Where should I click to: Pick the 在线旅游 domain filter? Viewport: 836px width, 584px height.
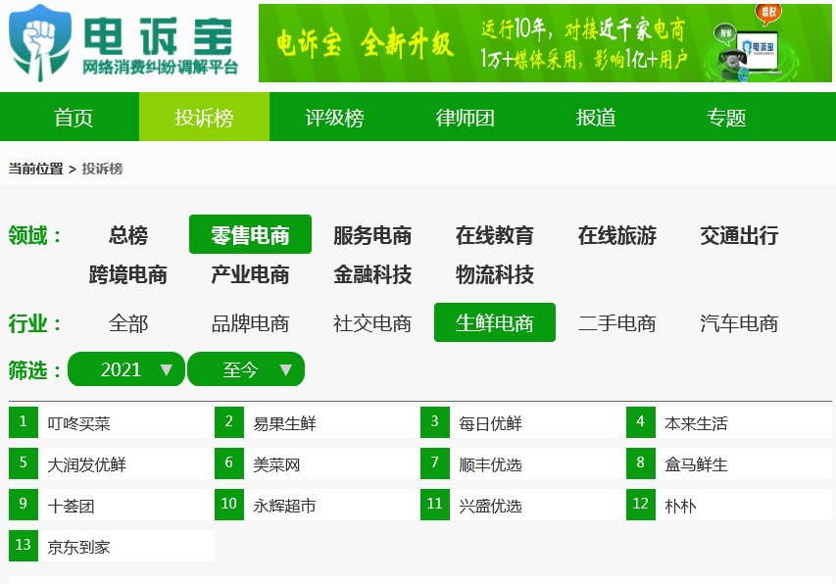point(616,234)
